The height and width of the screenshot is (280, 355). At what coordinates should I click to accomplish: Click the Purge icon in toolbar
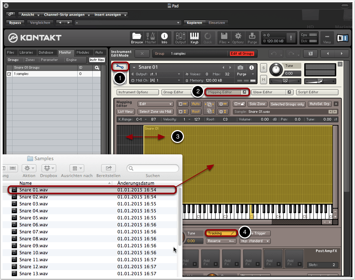coord(252,37)
